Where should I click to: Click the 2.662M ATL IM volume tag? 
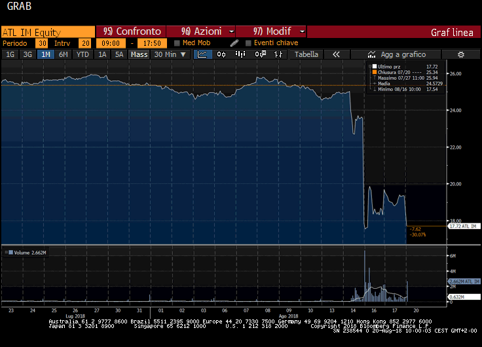464,282
